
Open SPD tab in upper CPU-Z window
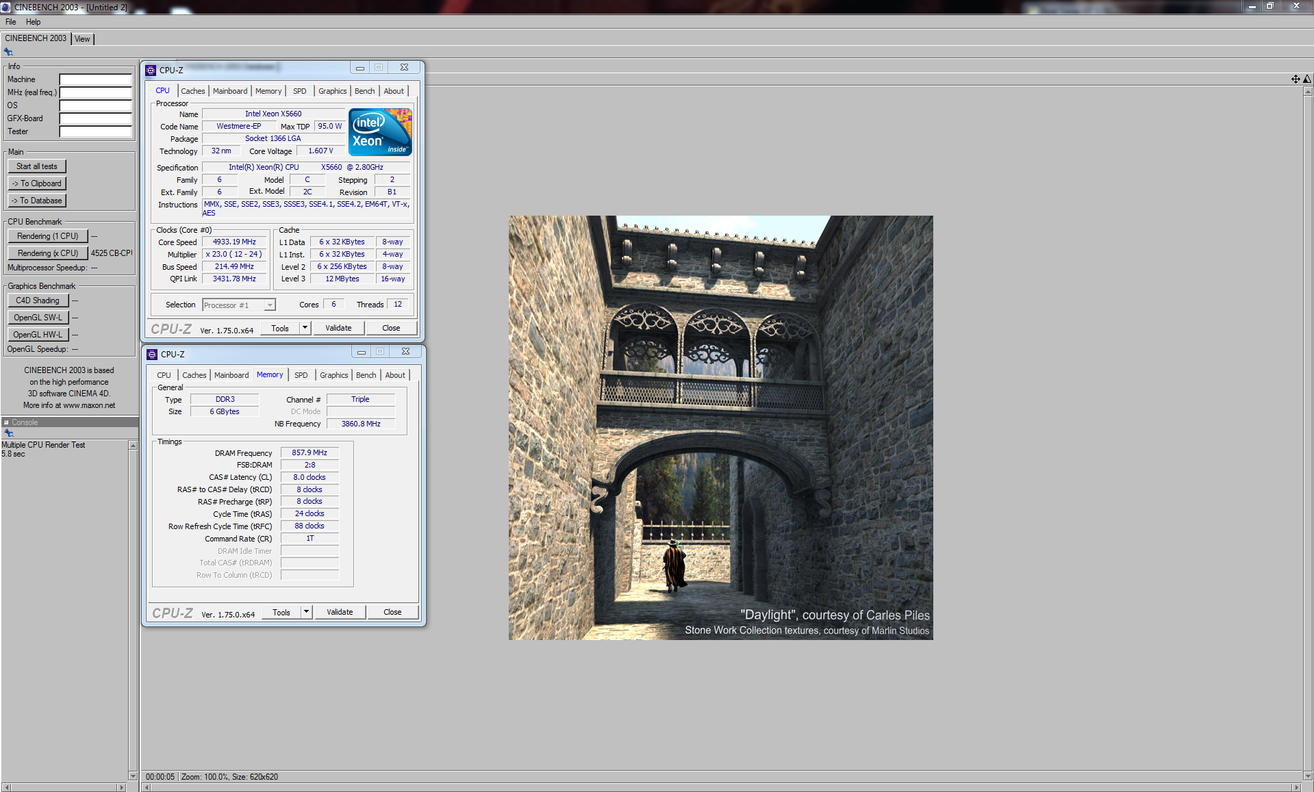coord(300,91)
